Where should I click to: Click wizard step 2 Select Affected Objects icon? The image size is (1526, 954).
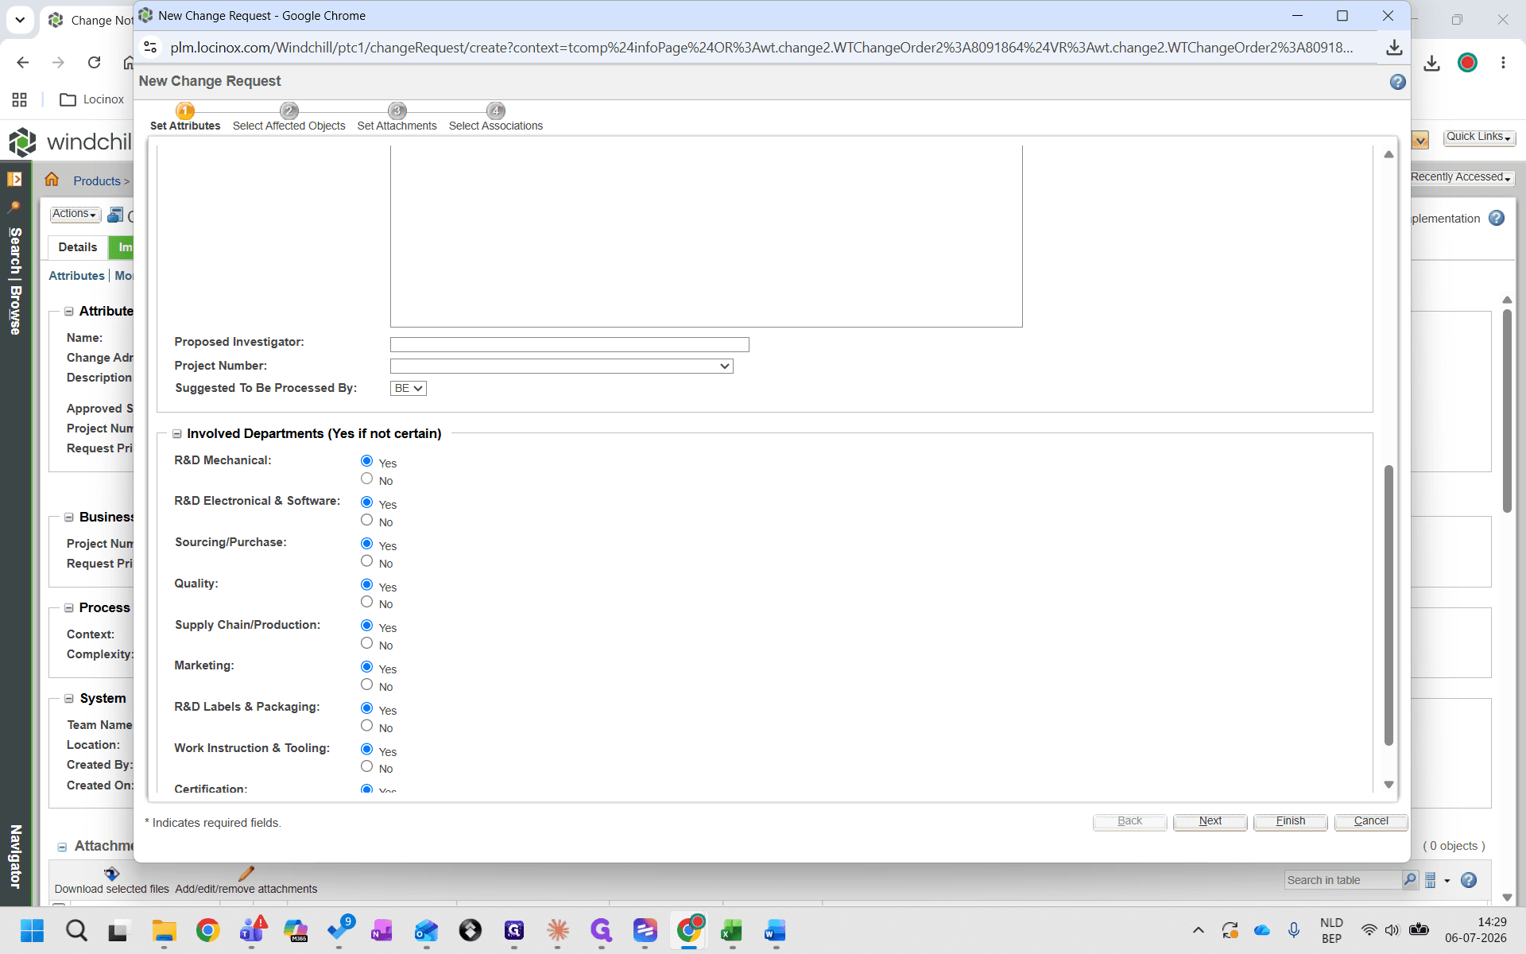click(289, 111)
